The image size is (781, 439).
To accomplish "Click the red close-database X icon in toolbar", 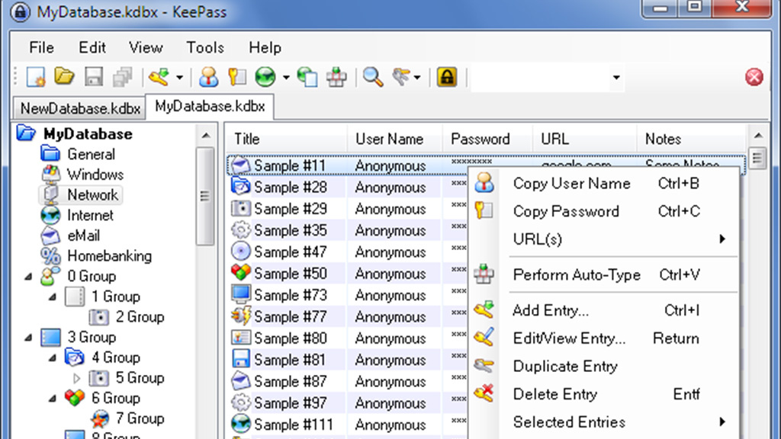I will click(754, 77).
